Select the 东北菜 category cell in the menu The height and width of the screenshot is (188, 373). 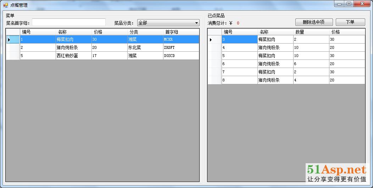[145, 47]
